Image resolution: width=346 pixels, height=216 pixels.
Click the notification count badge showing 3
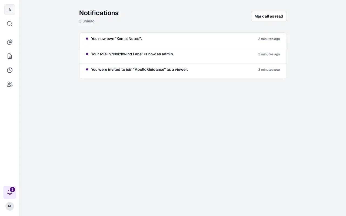pos(12,190)
